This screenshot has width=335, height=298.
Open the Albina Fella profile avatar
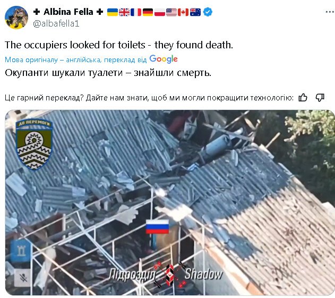(16, 18)
